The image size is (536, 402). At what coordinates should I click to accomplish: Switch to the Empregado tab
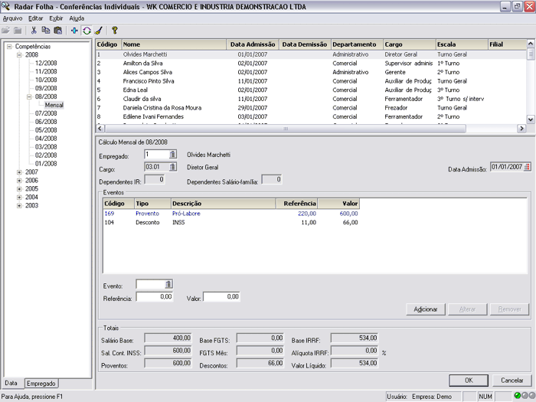[41, 383]
